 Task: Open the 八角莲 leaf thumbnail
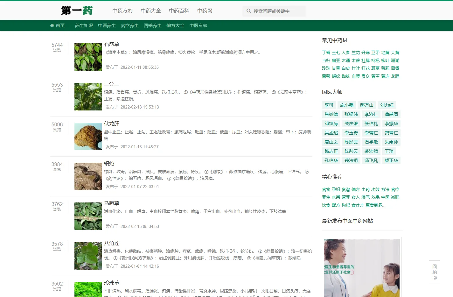pos(88,256)
